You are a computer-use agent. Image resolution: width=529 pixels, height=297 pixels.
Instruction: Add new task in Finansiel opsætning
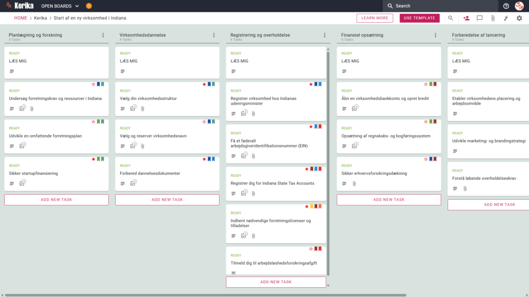pos(388,200)
